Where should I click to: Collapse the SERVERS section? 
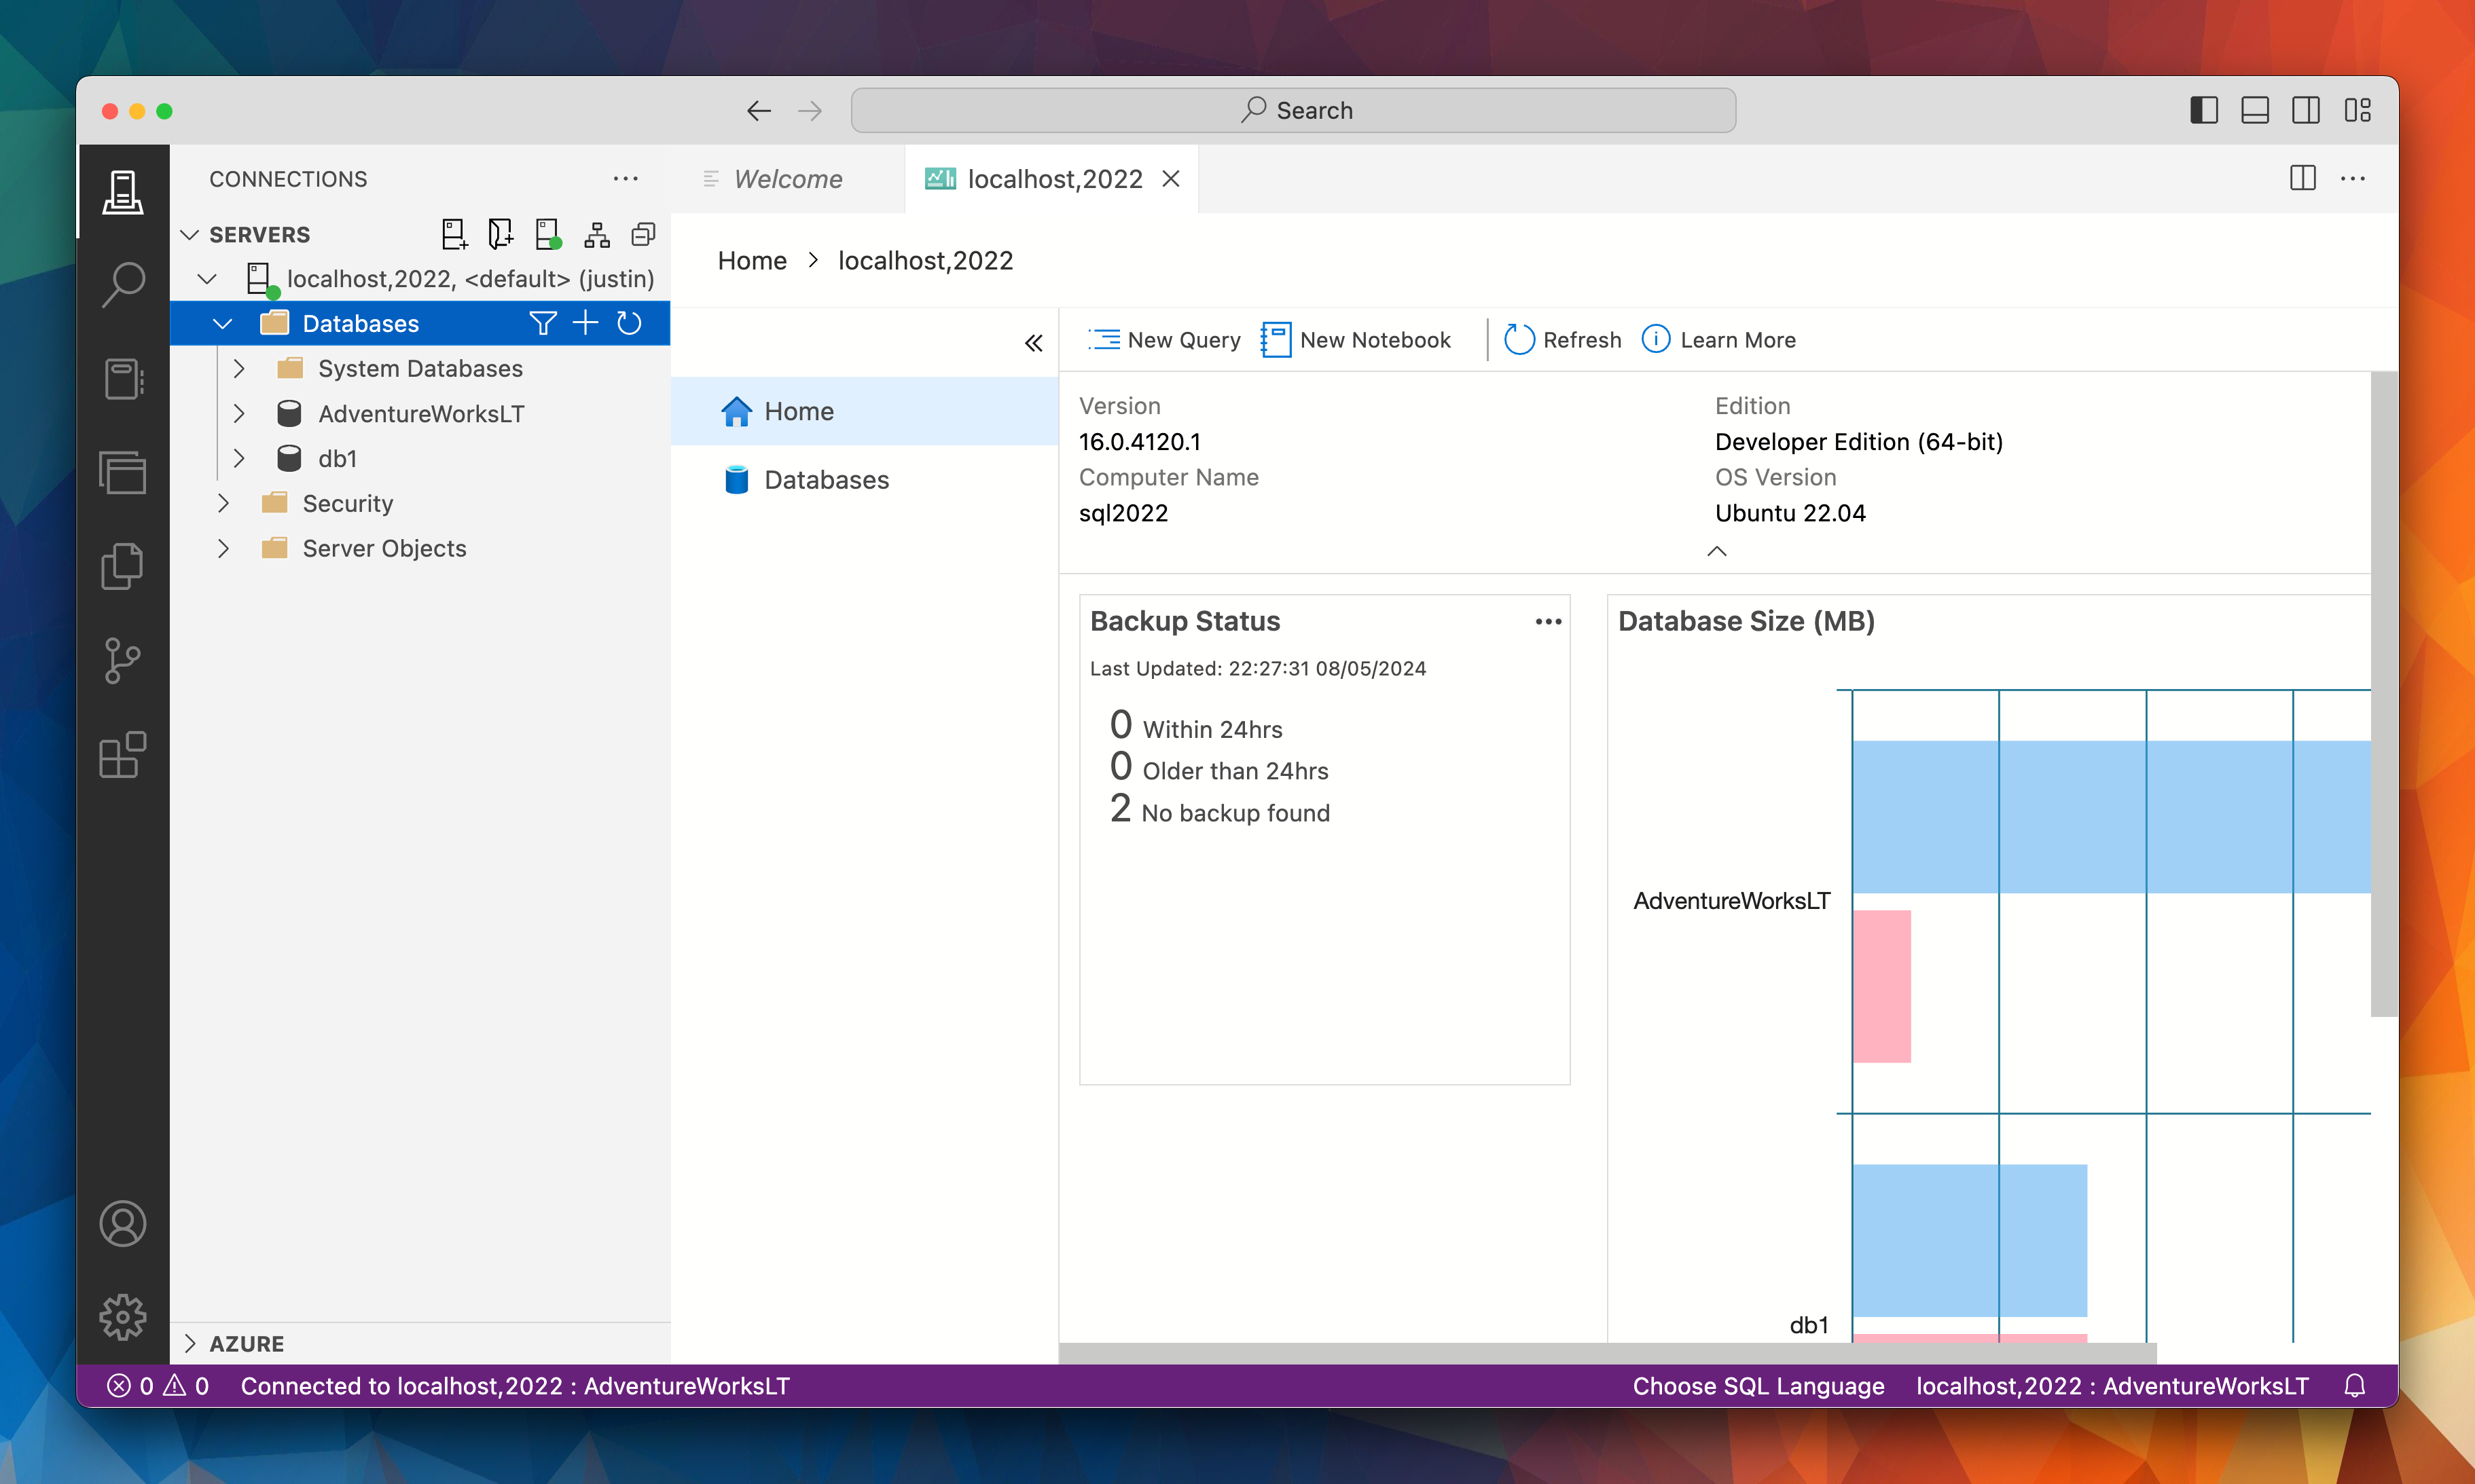pyautogui.click(x=190, y=234)
